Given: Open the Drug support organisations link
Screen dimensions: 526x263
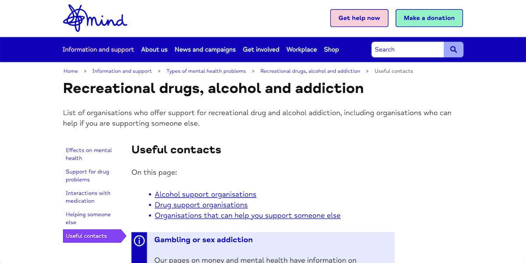Looking at the screenshot, I should [201, 205].
